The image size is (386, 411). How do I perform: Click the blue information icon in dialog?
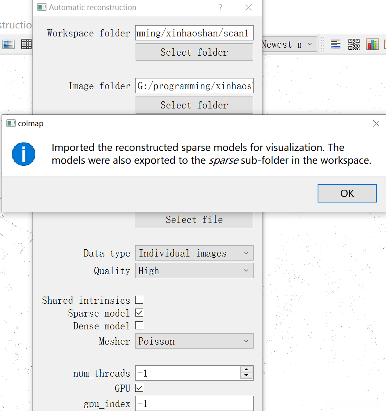[x=24, y=154]
